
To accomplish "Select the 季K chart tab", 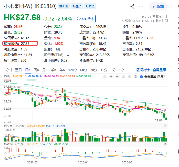I will coord(54,70).
